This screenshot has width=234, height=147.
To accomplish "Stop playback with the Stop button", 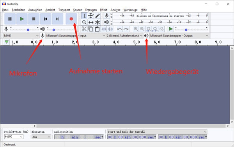I will click(x=34, y=19).
